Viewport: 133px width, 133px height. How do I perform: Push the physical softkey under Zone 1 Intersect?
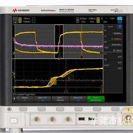(x=60, y=109)
